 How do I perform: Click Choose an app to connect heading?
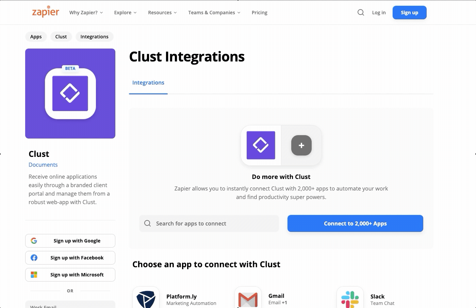206,265
